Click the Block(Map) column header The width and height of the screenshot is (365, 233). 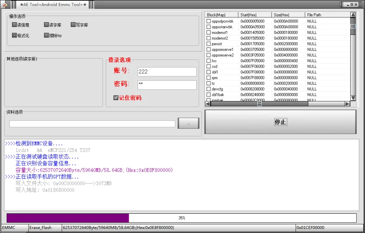coord(222,15)
